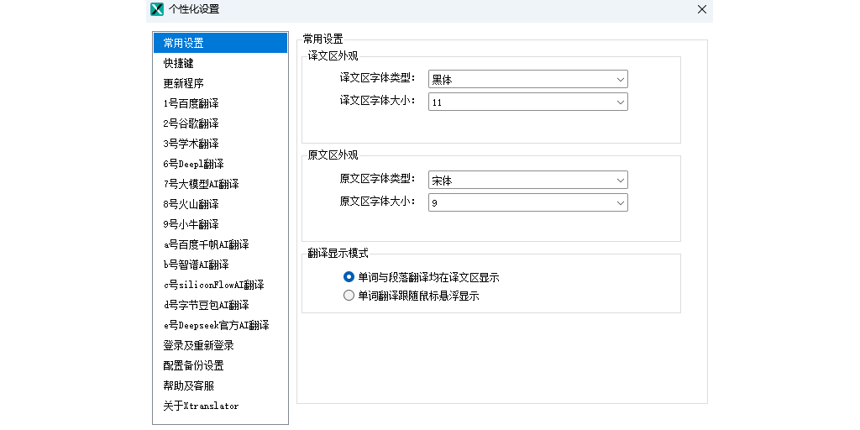Select 8号火山翻译 in sidebar
This screenshot has width=860, height=430.
[x=191, y=204]
